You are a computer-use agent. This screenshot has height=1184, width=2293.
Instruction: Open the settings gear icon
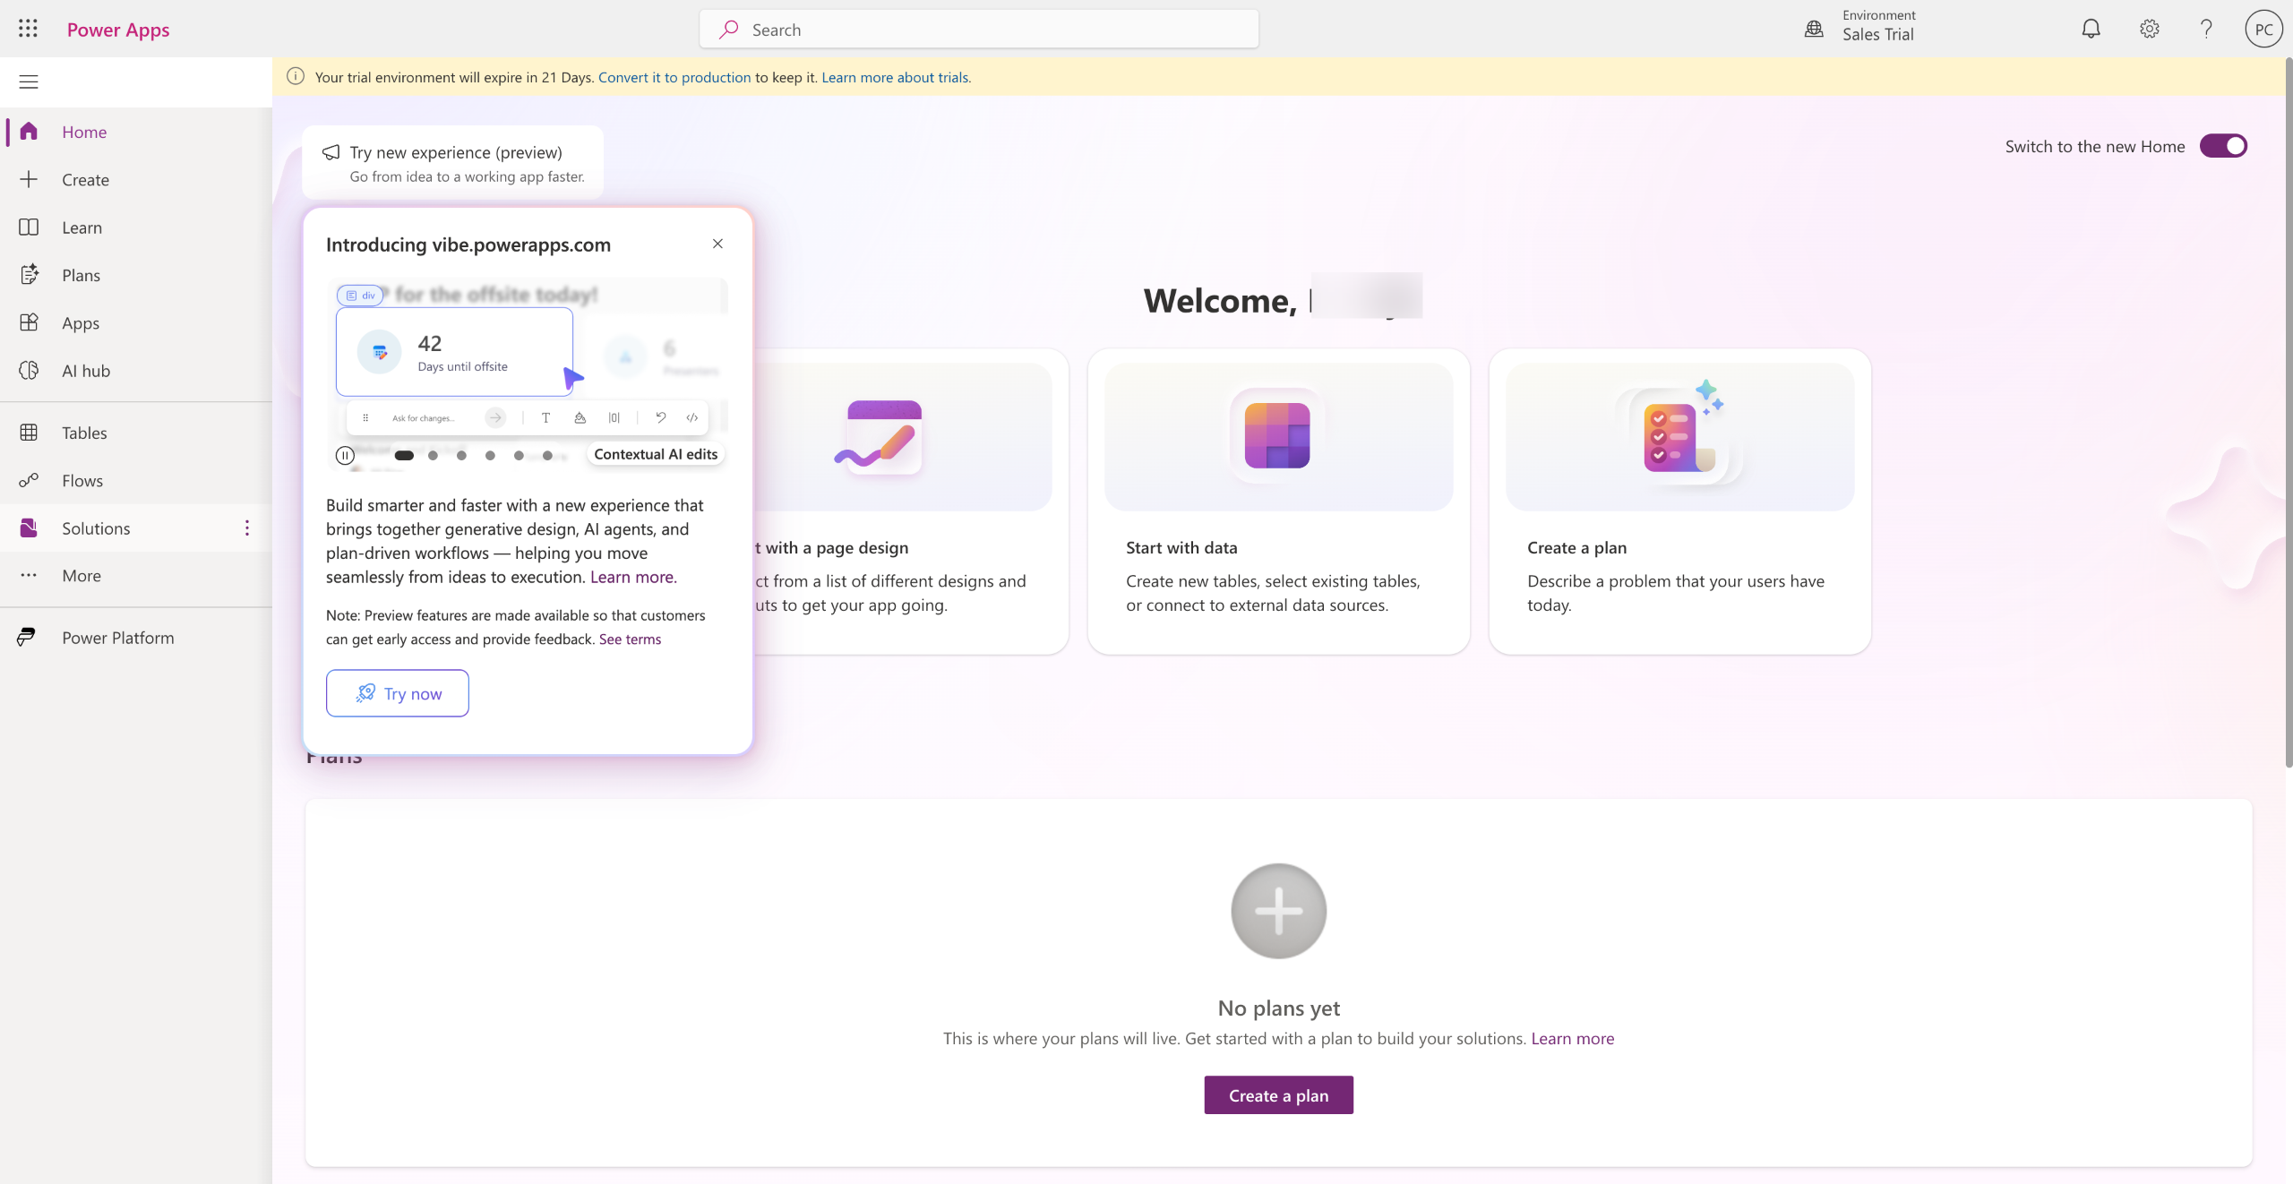[x=2149, y=29]
